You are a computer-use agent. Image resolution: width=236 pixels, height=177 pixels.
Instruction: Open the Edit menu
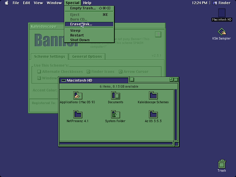(27, 3)
